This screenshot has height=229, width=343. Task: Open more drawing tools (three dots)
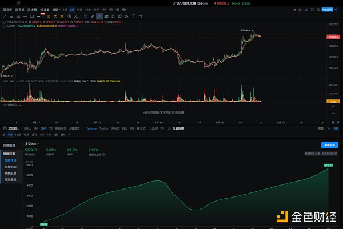[x=39, y=17]
